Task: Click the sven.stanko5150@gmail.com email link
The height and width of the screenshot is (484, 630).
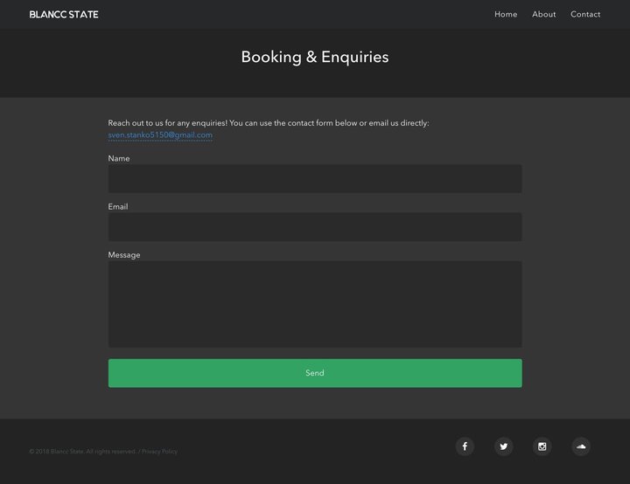Action: (x=160, y=135)
